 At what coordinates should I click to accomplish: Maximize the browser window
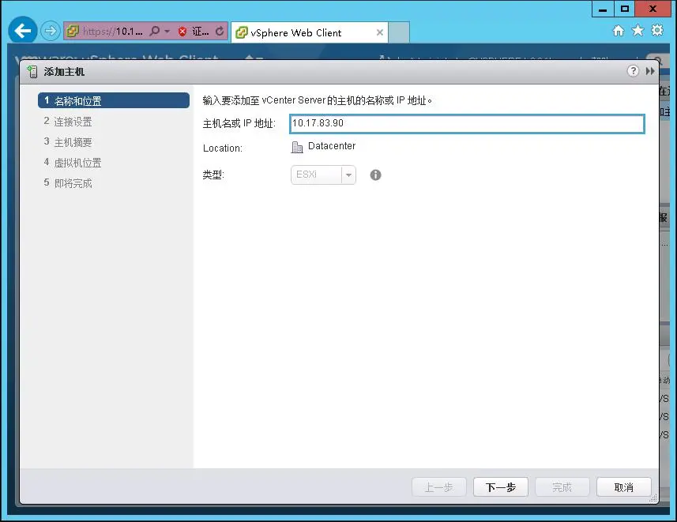point(625,9)
